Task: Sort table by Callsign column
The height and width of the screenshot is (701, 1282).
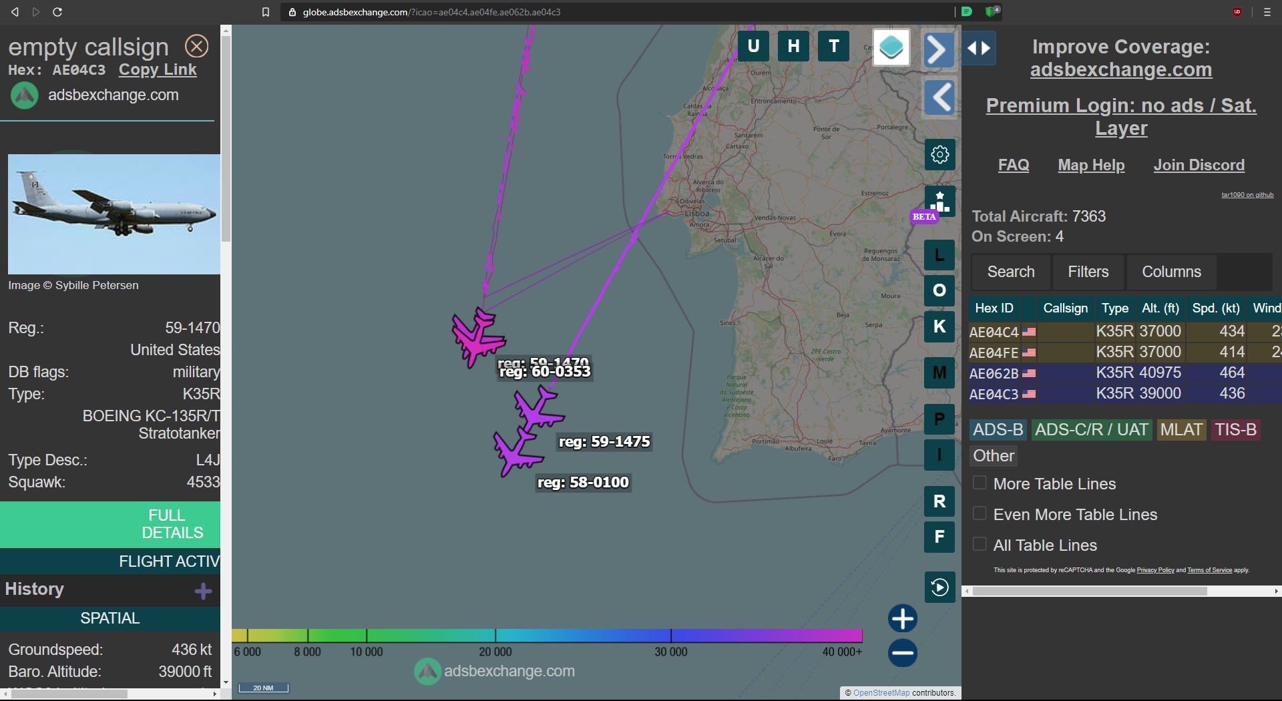Action: coord(1065,308)
